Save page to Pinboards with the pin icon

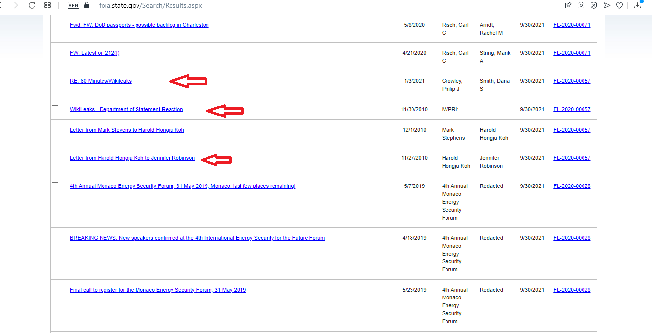tap(568, 5)
